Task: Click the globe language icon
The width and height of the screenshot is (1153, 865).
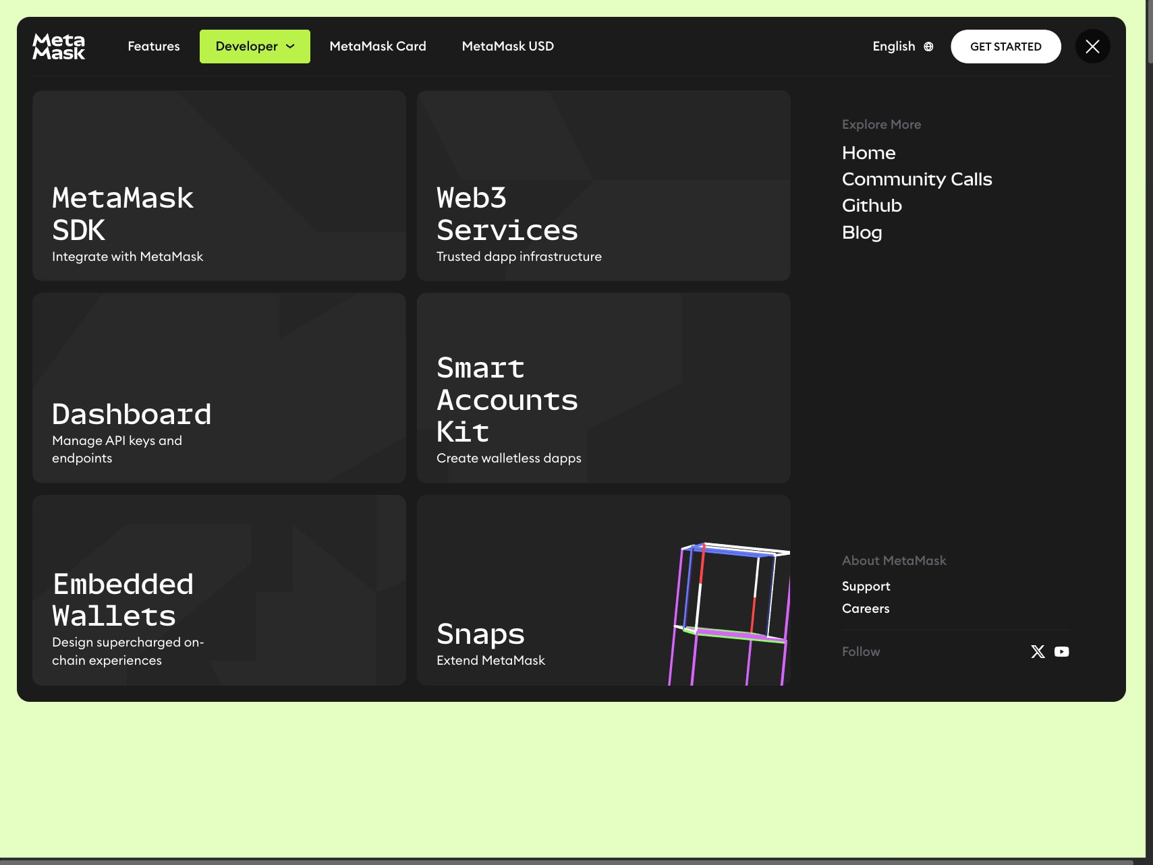Action: tap(928, 47)
